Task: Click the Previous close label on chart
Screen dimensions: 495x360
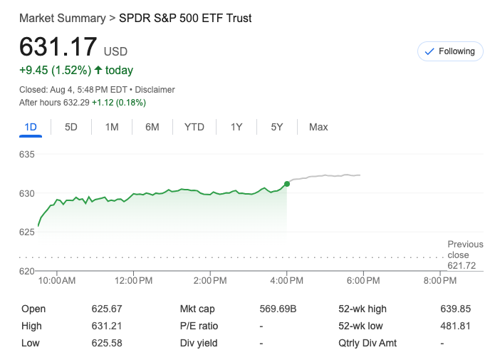Action: coord(465,250)
